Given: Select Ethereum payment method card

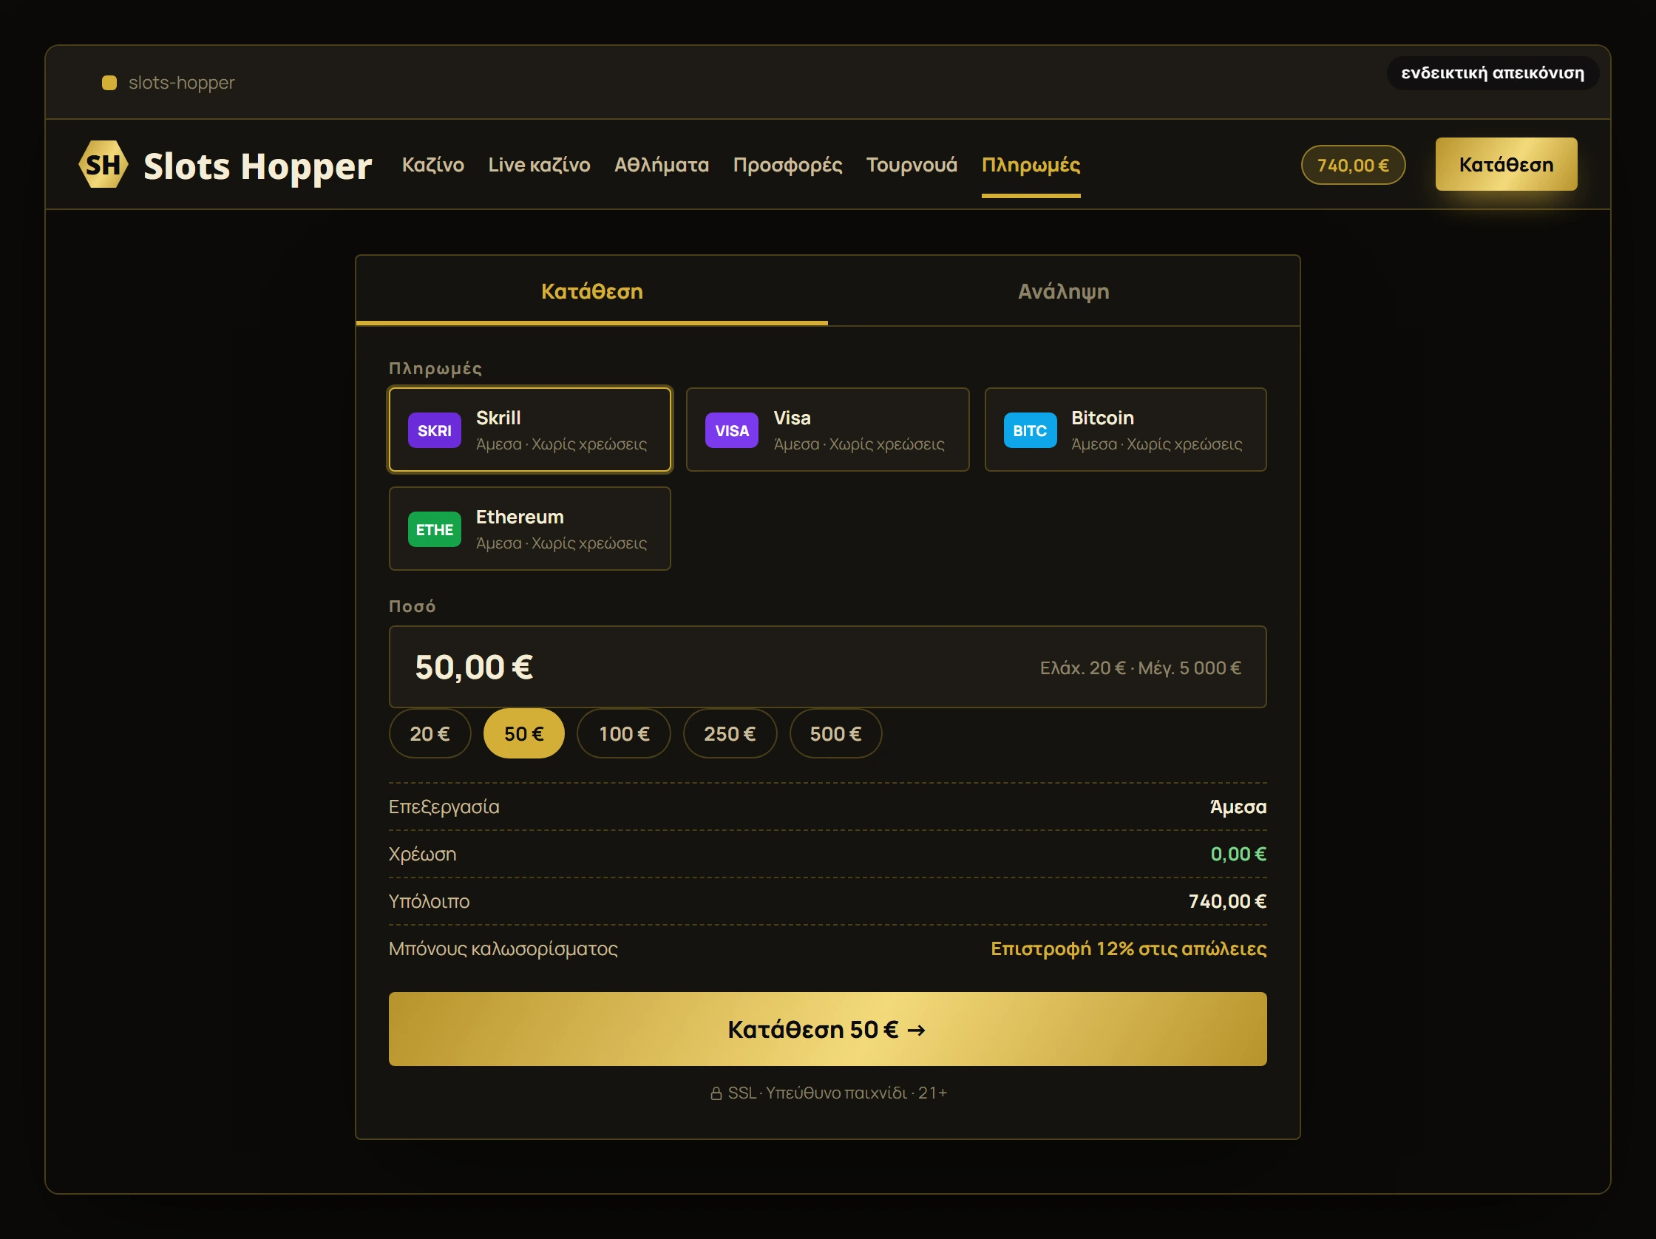Looking at the screenshot, I should point(530,529).
